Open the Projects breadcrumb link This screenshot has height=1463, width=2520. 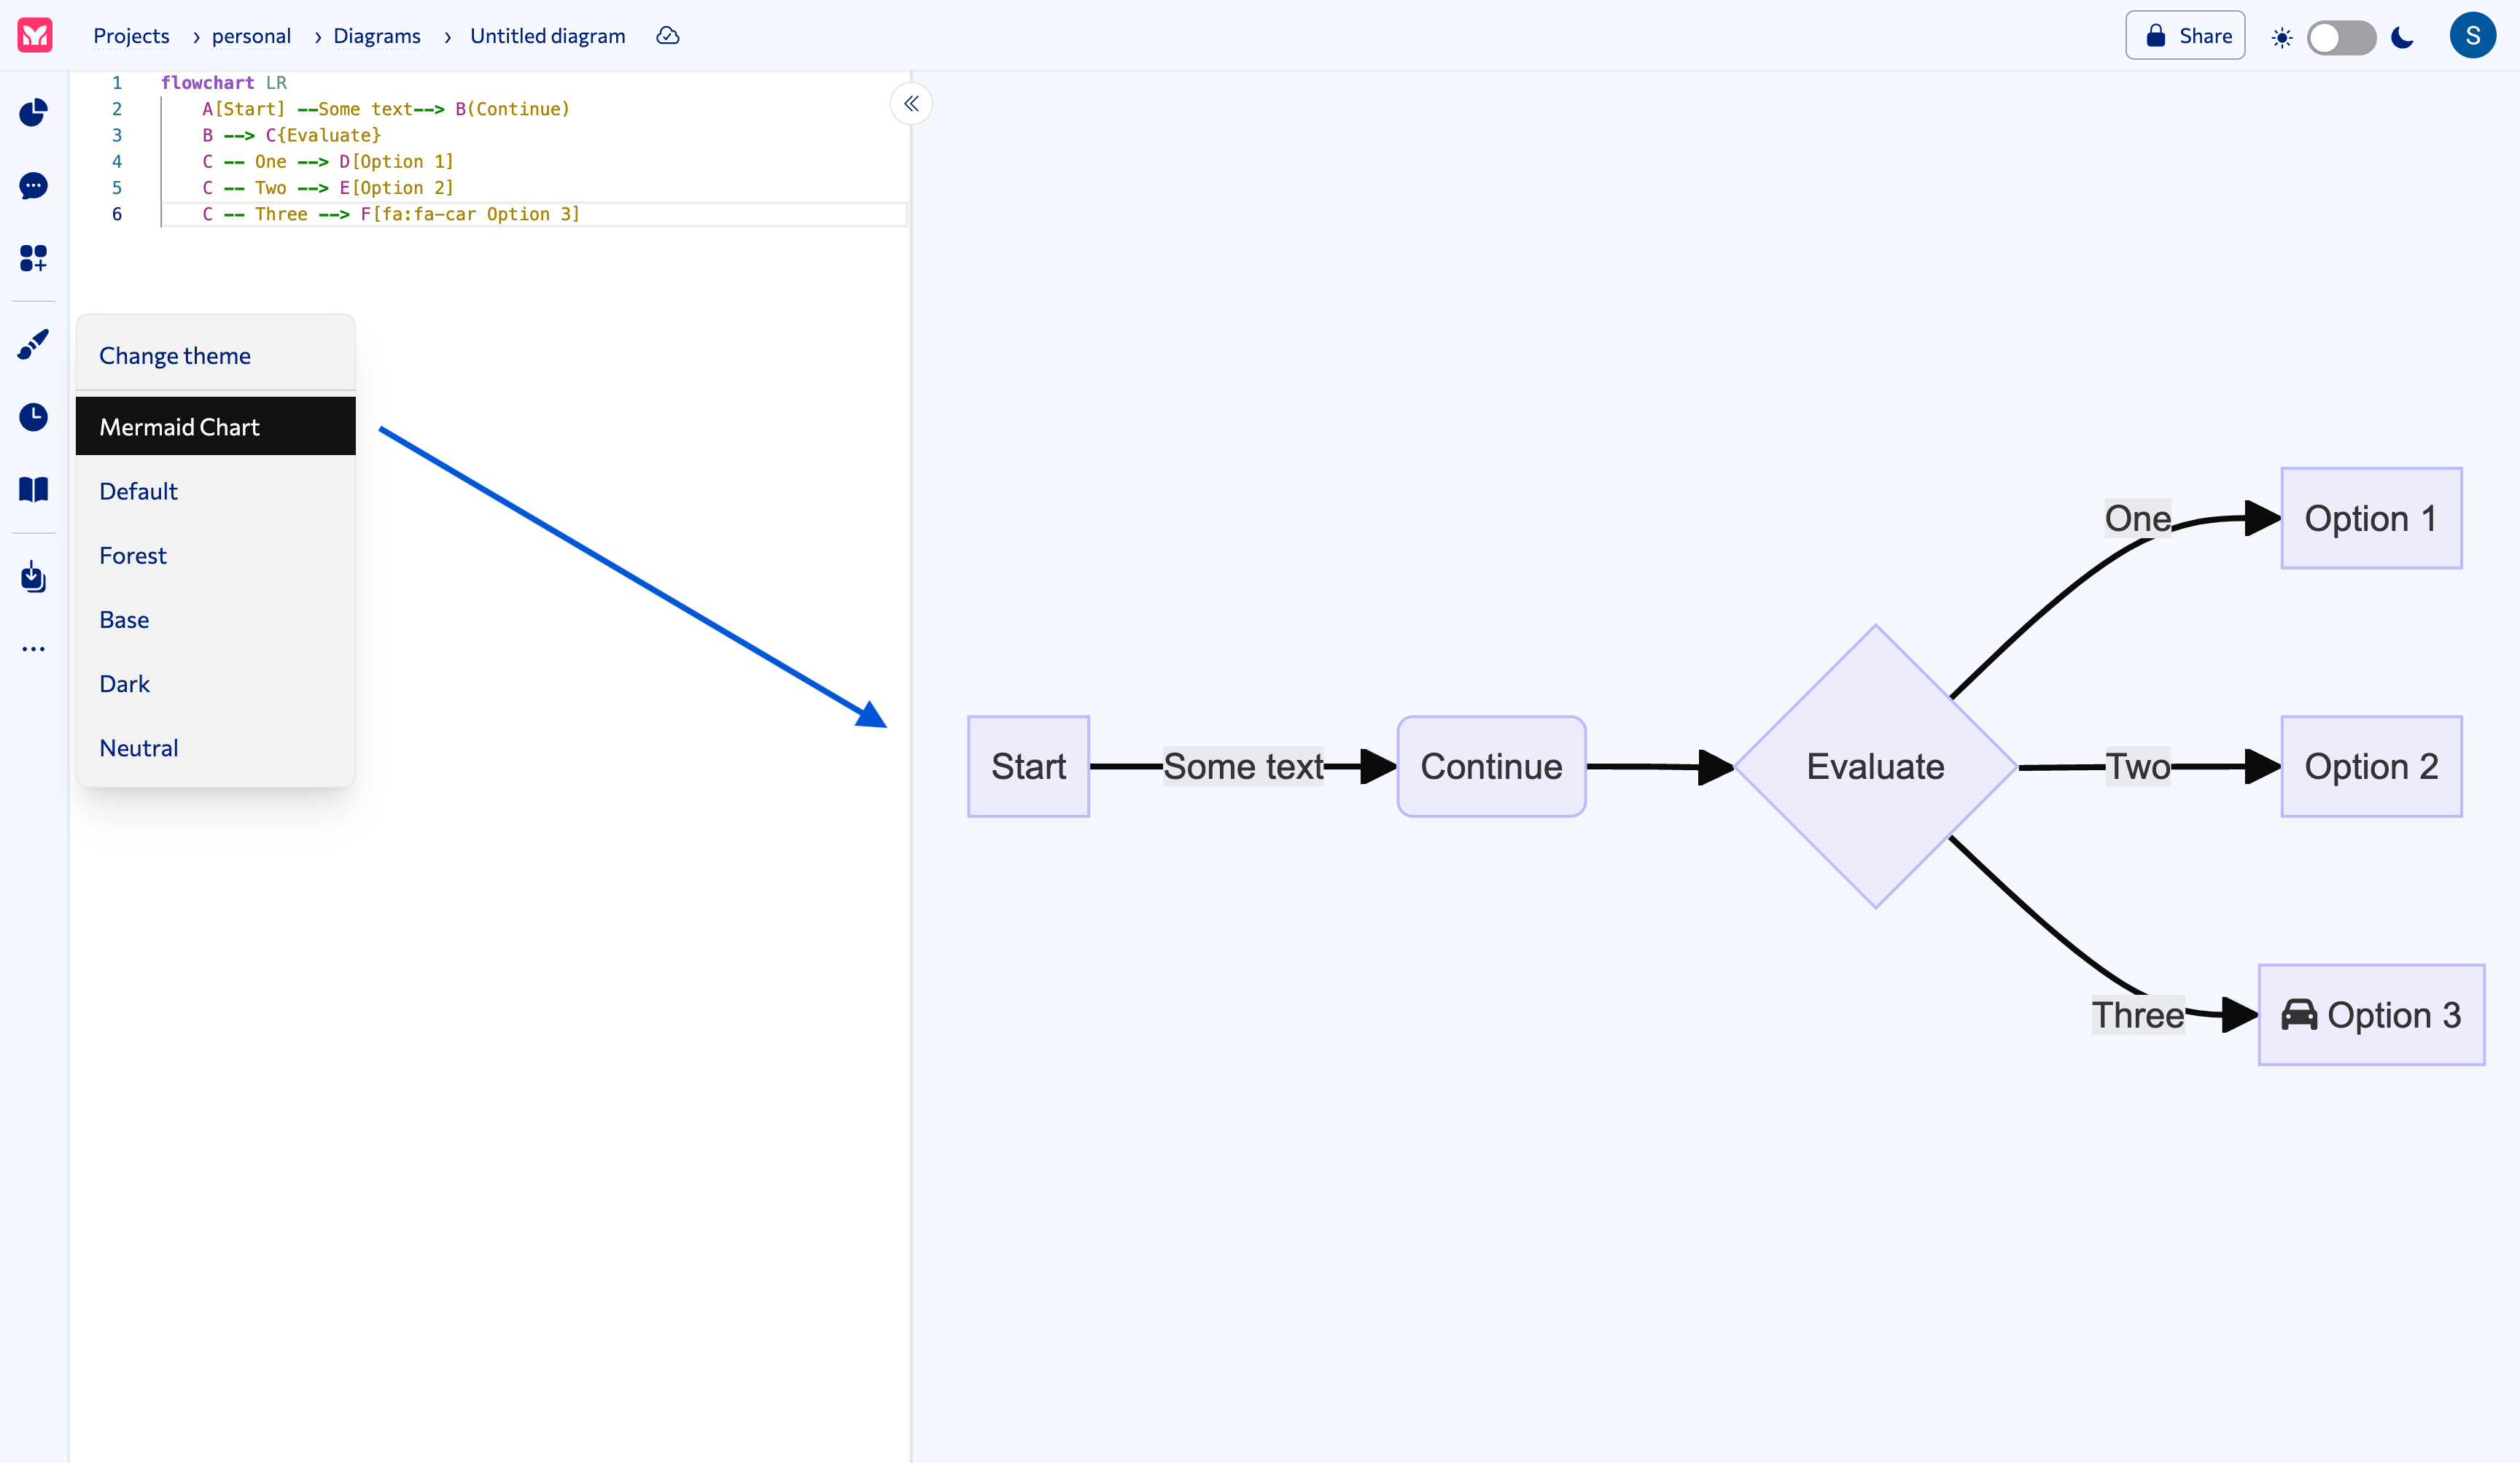point(131,35)
